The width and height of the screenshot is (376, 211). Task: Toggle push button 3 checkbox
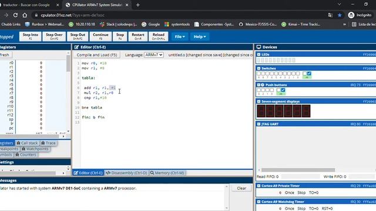[258, 90]
